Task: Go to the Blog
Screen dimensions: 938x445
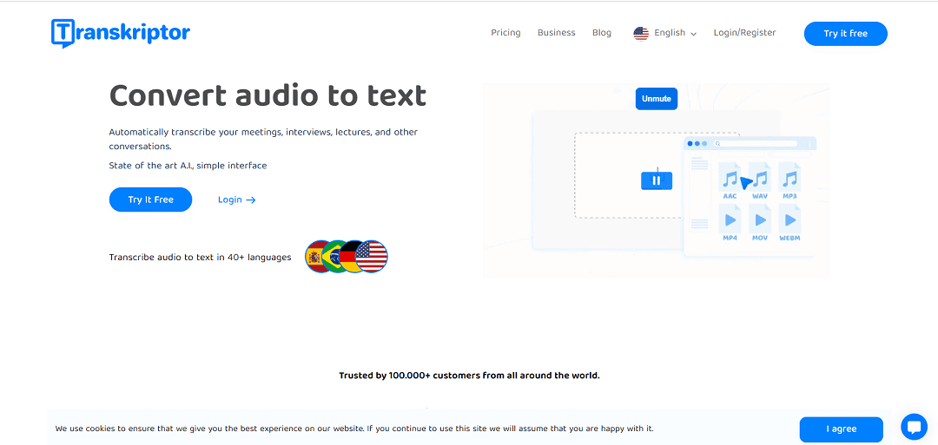Action: pyautogui.click(x=602, y=33)
